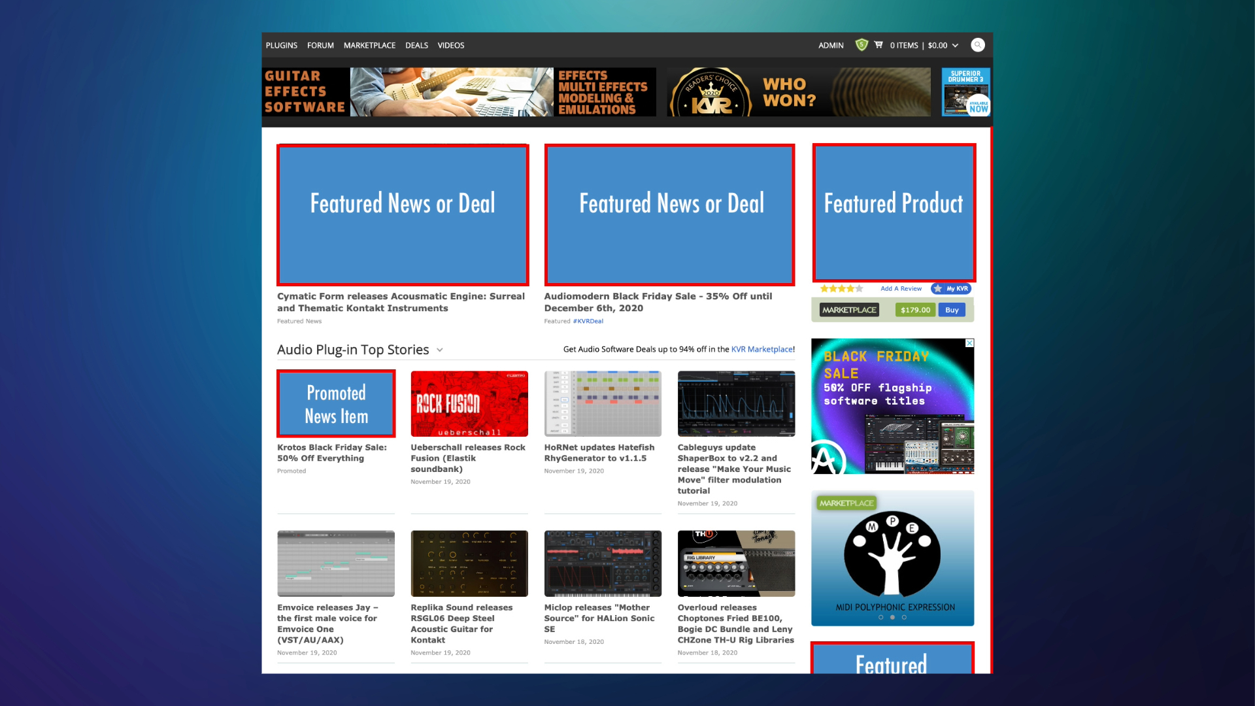Image resolution: width=1255 pixels, height=706 pixels.
Task: Open the Superior Drummer 3 ad
Action: click(966, 92)
